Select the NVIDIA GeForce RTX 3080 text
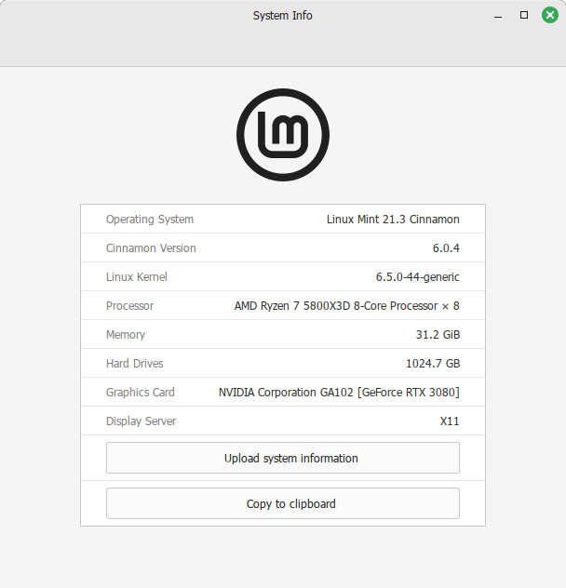The image size is (566, 588). pyautogui.click(x=339, y=393)
